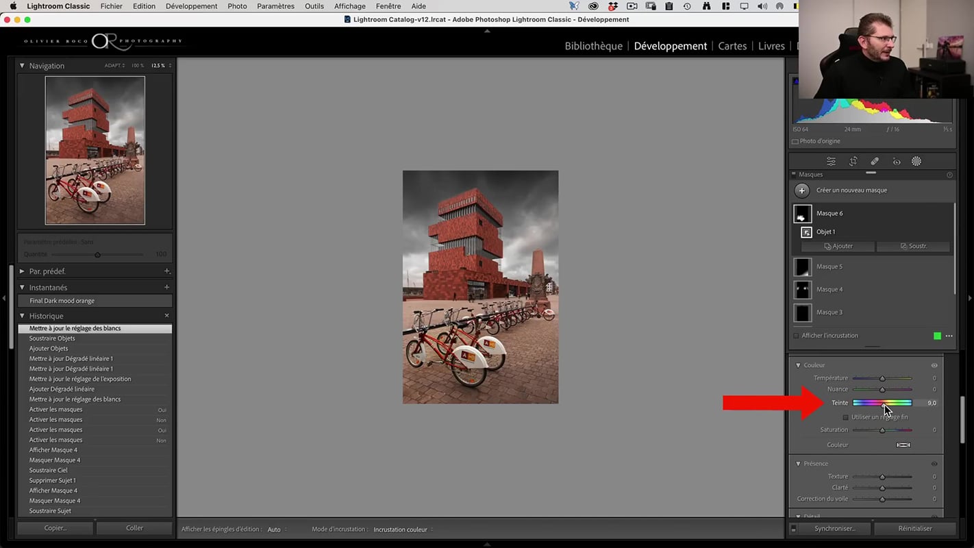974x548 pixels.
Task: Toggle Photo d'origine checkbox under histogram
Action: [x=795, y=142]
